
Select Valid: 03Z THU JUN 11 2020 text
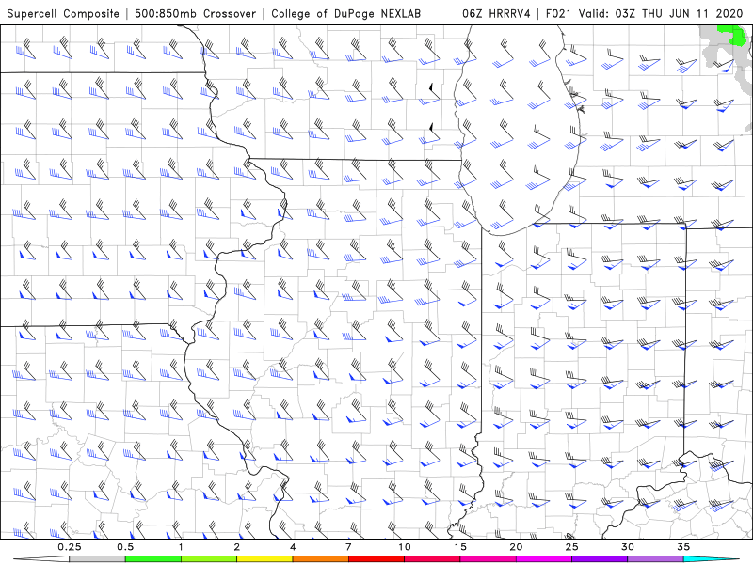tap(661, 13)
